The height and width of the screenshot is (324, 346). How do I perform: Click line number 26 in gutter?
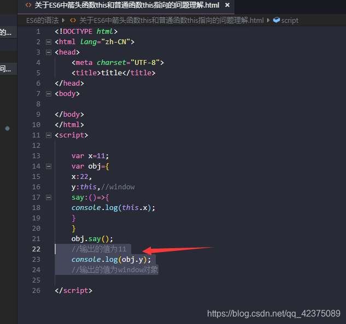pos(36,291)
